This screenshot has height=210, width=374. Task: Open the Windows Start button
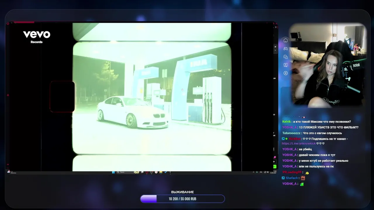click(113, 172)
